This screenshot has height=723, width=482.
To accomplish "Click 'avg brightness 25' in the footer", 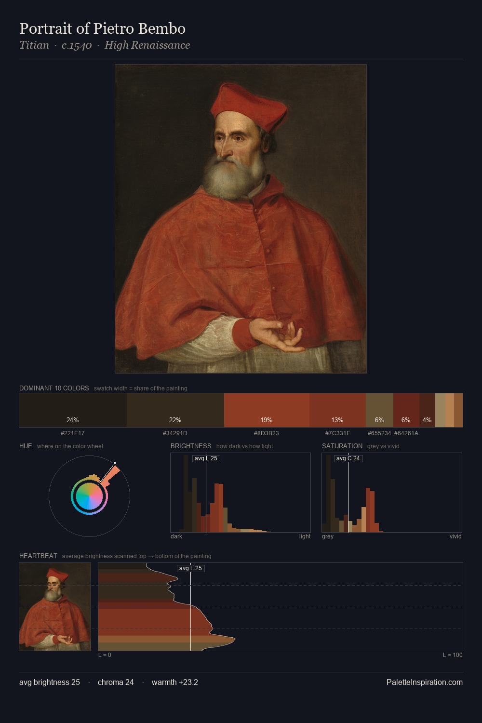I will tap(50, 682).
